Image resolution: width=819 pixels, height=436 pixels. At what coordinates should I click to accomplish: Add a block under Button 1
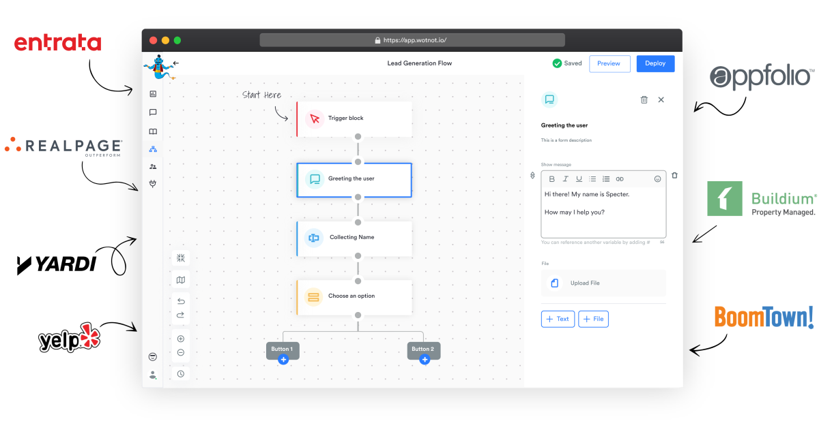[x=283, y=360]
